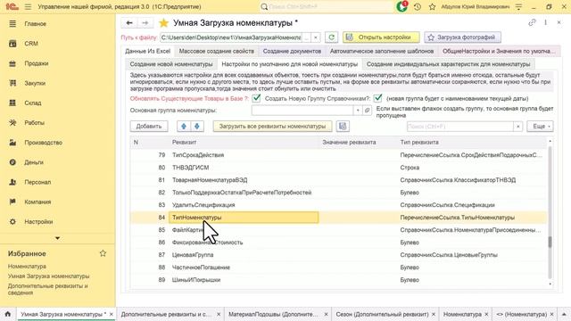Open the notifications bell icon

coord(402,6)
